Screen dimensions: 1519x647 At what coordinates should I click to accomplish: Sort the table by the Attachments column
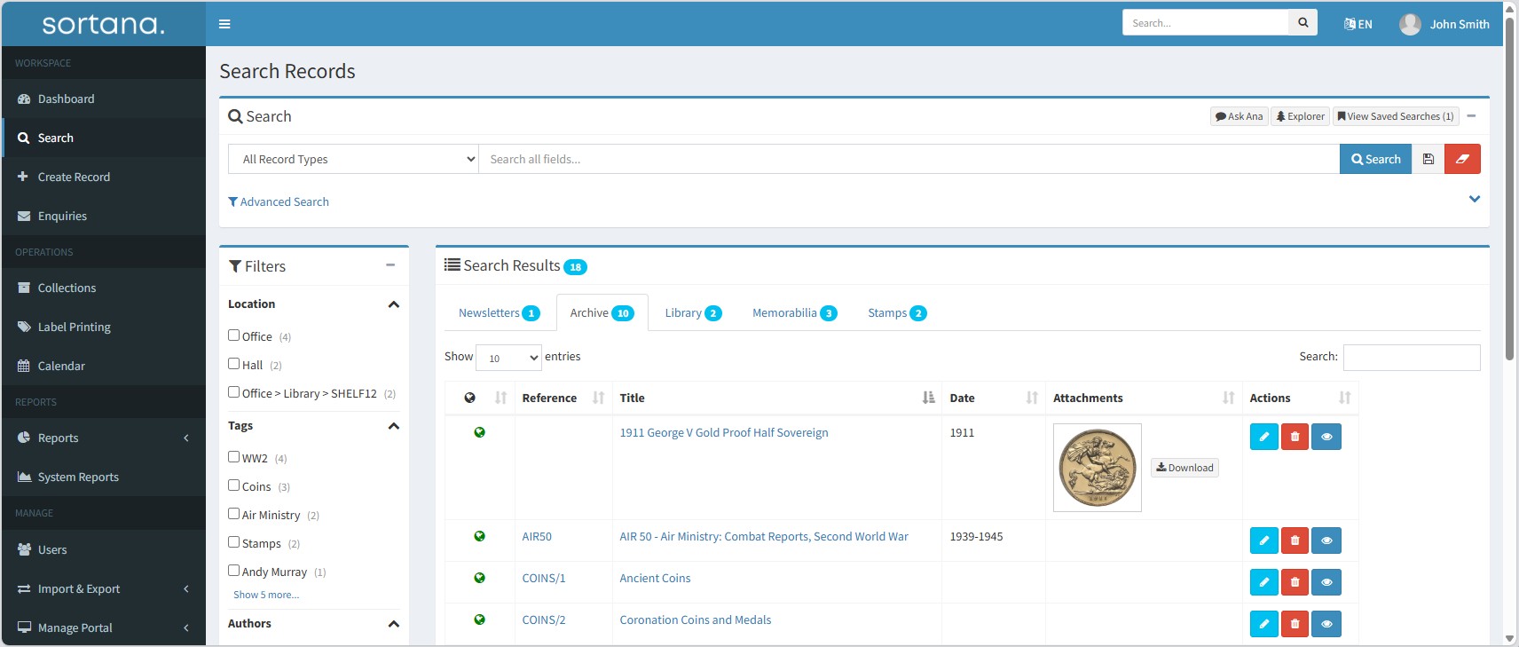(x=1144, y=398)
